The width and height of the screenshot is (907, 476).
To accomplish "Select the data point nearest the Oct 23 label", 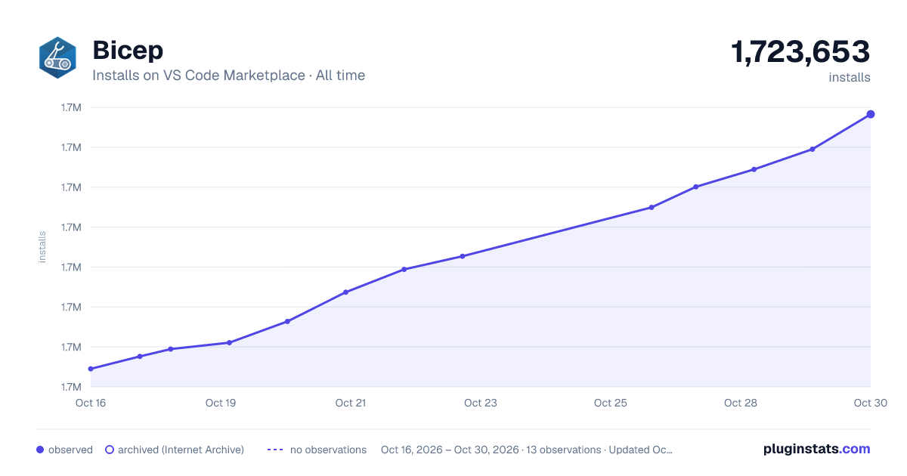I will pyautogui.click(x=463, y=256).
